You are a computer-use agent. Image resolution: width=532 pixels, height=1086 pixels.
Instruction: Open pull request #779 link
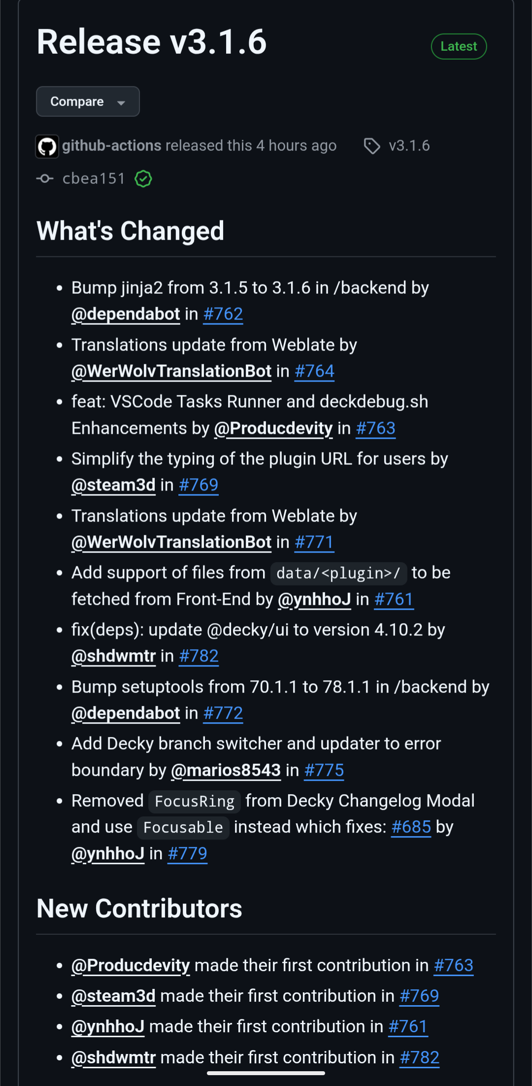188,853
